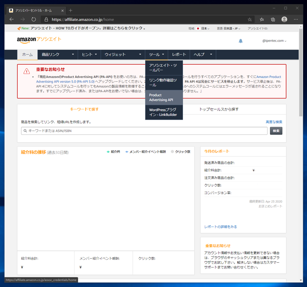Close the アソシエイト・セントラル tab
This screenshot has height=287, width=307.
(x=62, y=10)
